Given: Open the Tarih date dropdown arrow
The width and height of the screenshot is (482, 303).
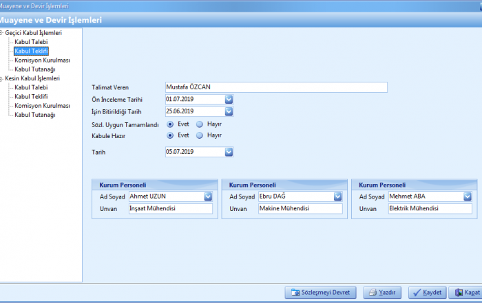Looking at the screenshot, I should pyautogui.click(x=229, y=152).
